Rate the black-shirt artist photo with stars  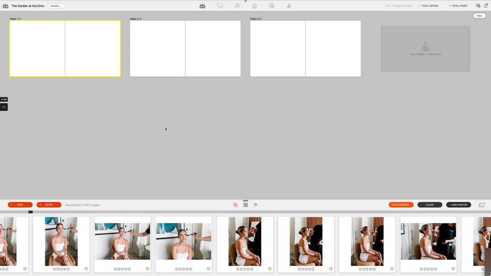pyautogui.click(x=428, y=269)
